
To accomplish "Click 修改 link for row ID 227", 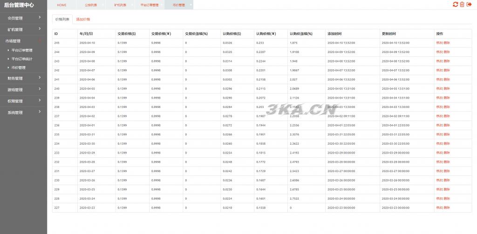I will [439, 207].
